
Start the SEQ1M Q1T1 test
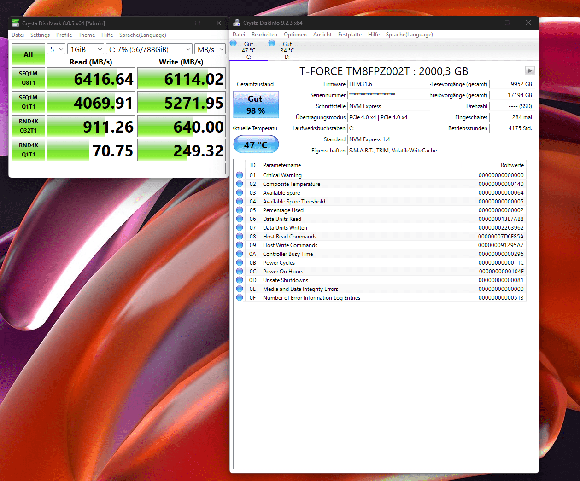pos(28,102)
